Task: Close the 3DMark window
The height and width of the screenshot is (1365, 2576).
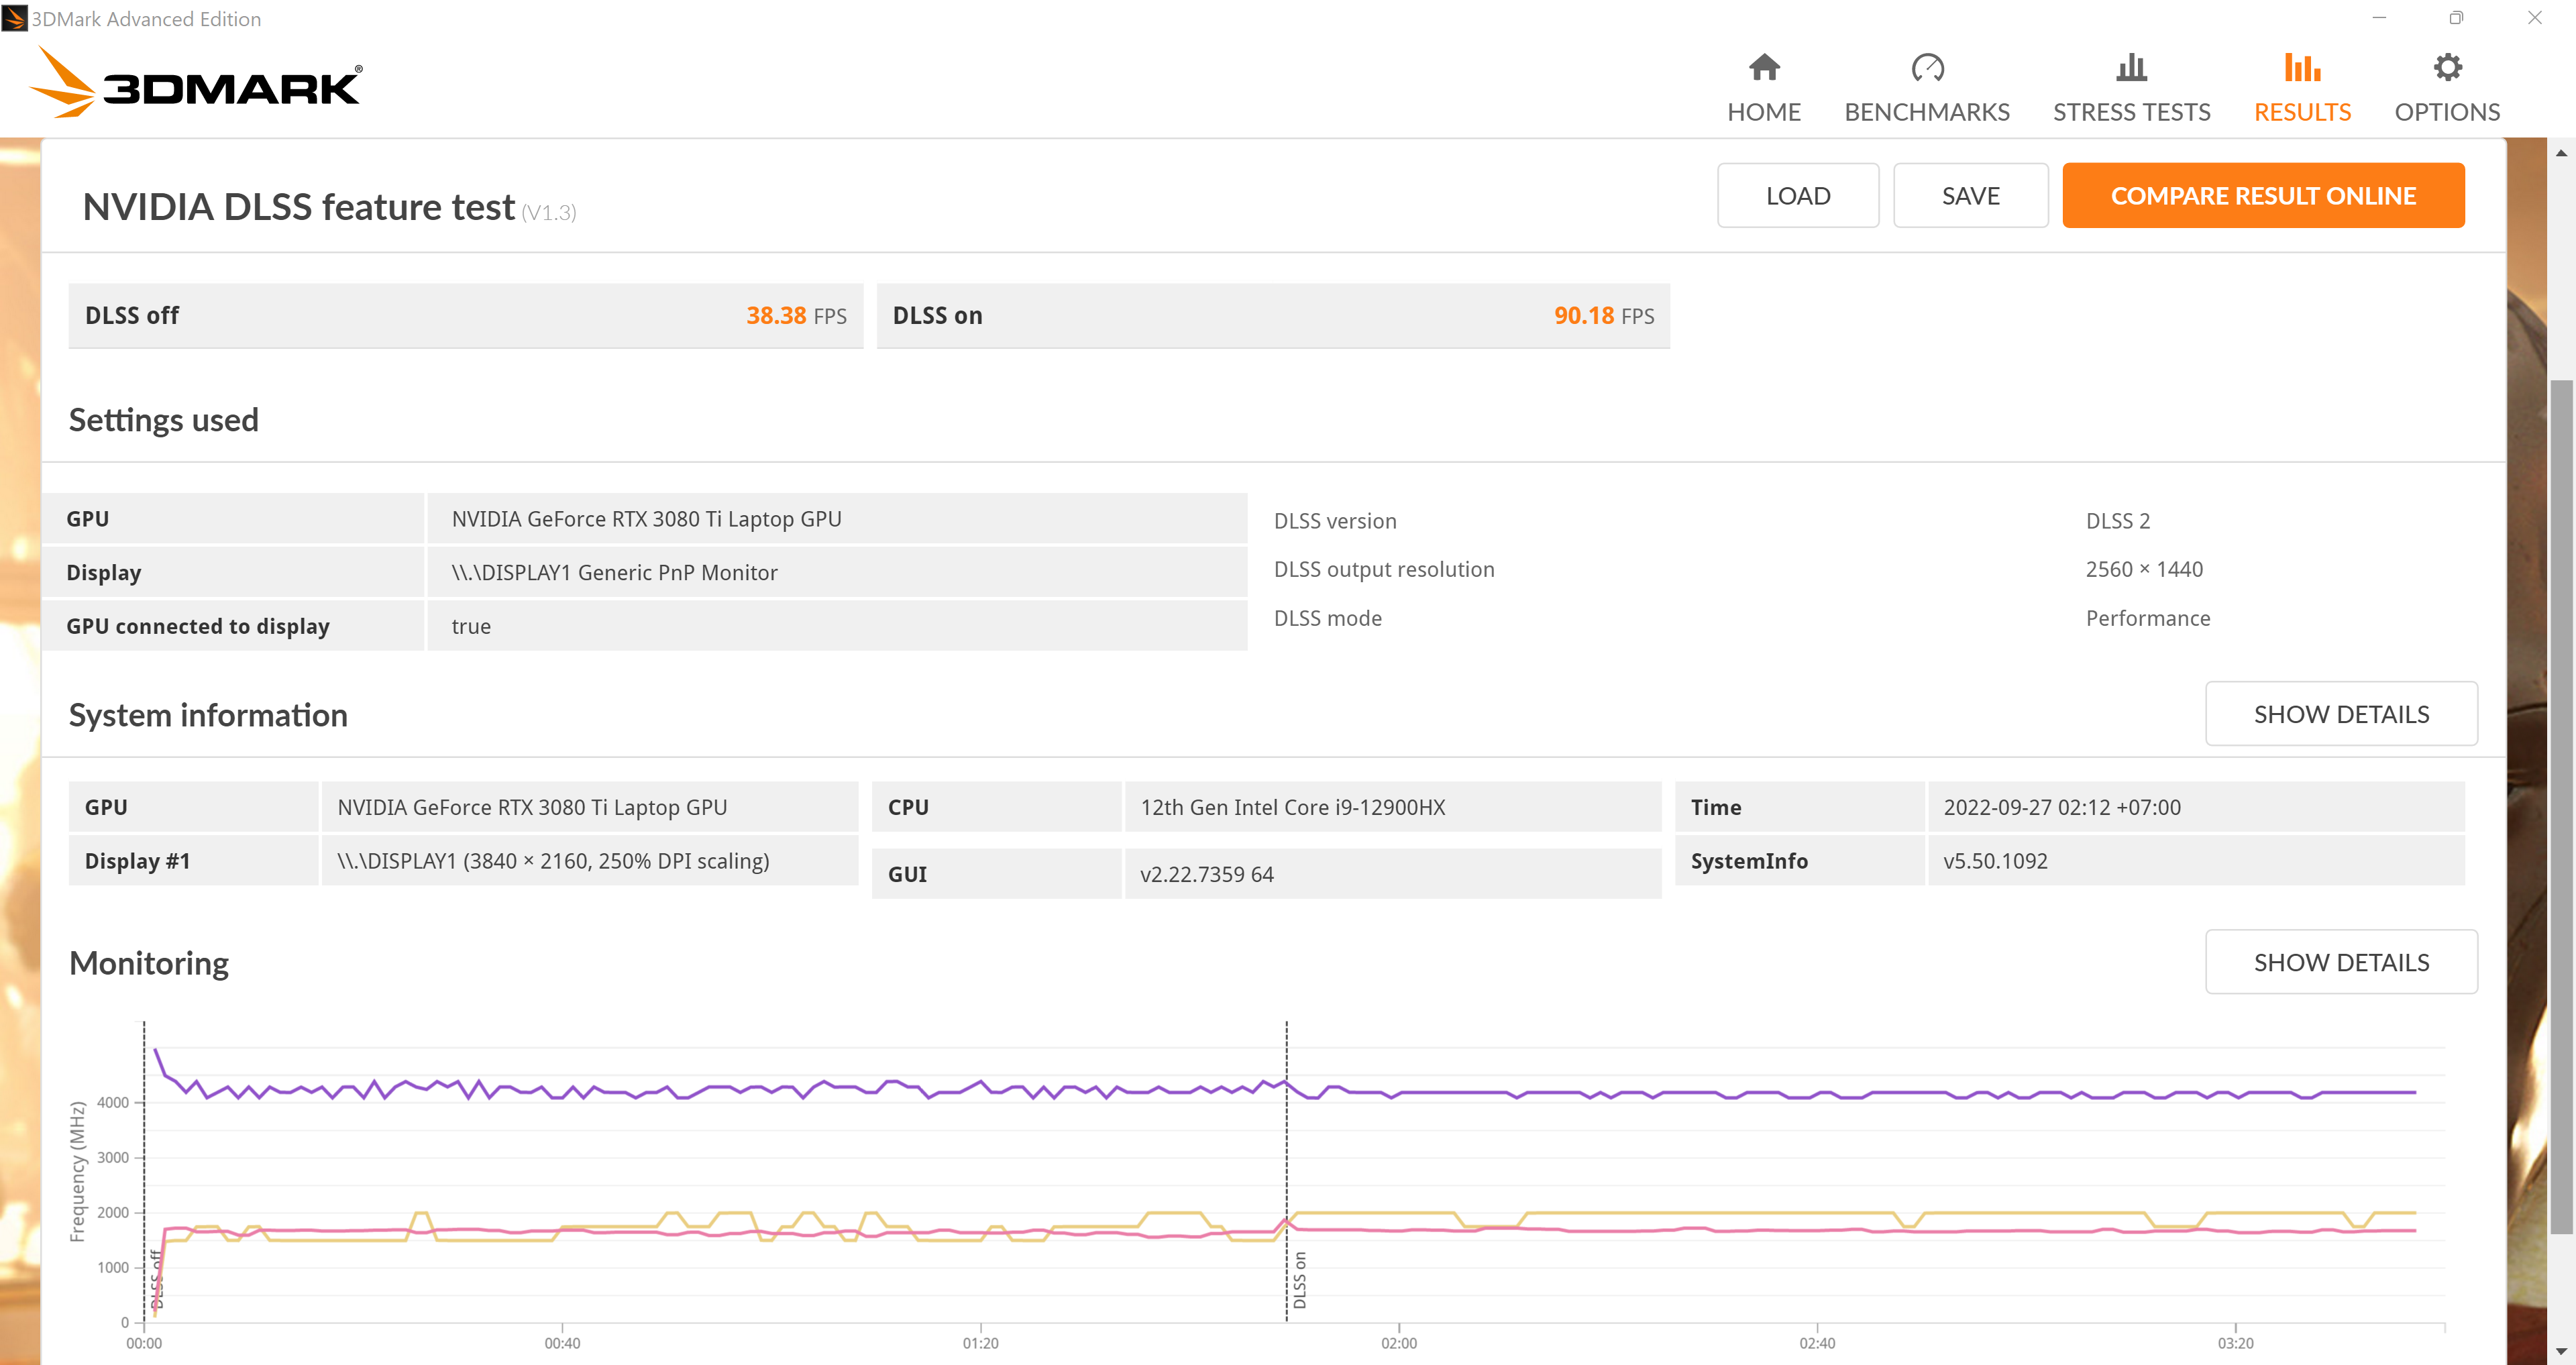Action: pos(2534,18)
